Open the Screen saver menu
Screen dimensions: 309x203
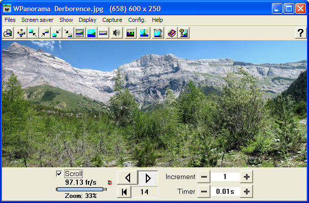tap(38, 20)
